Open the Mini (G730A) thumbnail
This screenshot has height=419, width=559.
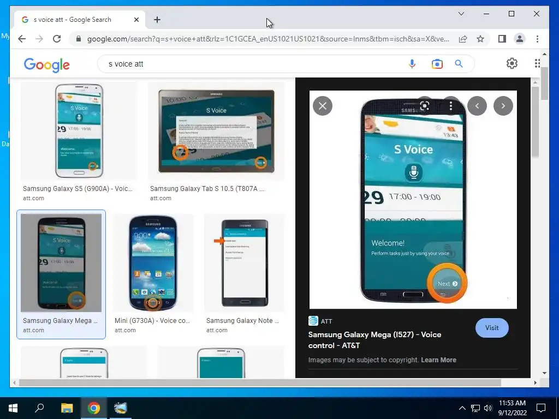tap(153, 263)
